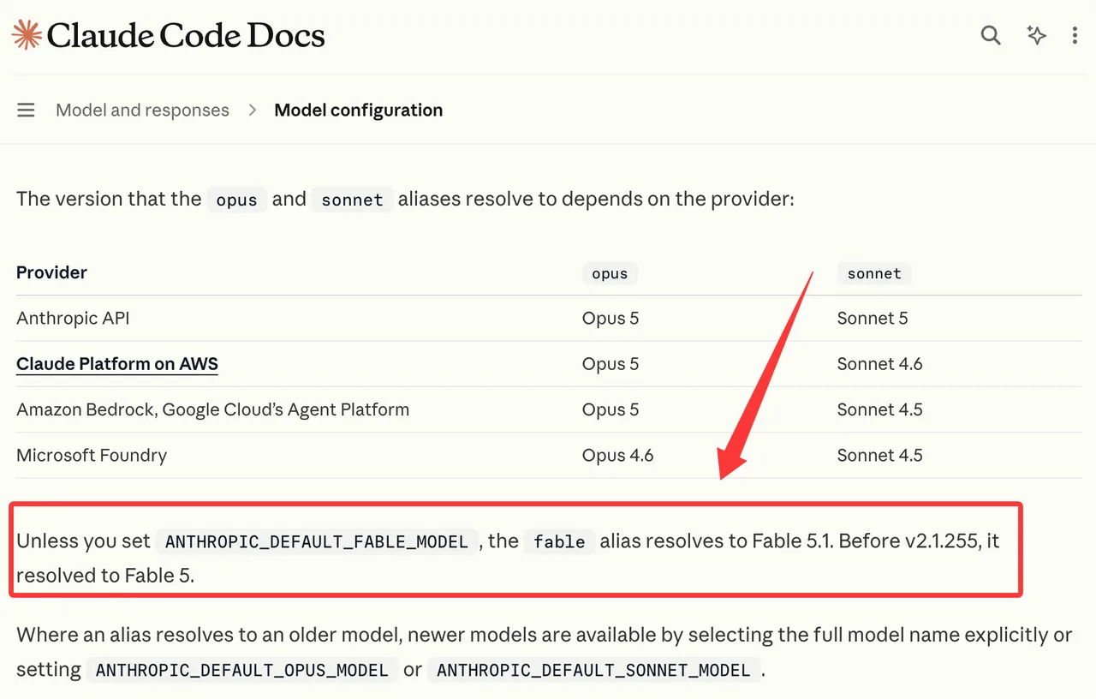Click the fable alias code chip
Viewport: 1096px width, 699px height.
(559, 541)
